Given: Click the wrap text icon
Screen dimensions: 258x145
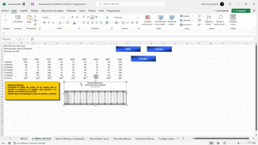Looking at the screenshot, I should click(107, 17).
